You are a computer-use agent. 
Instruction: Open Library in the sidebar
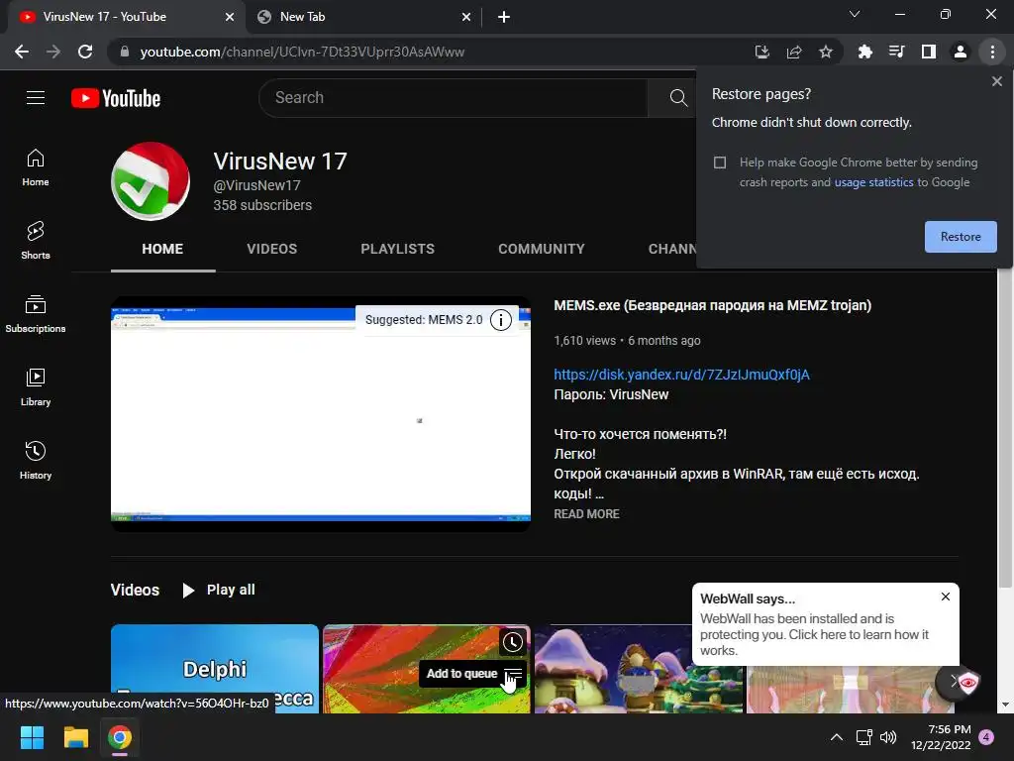[36, 387]
